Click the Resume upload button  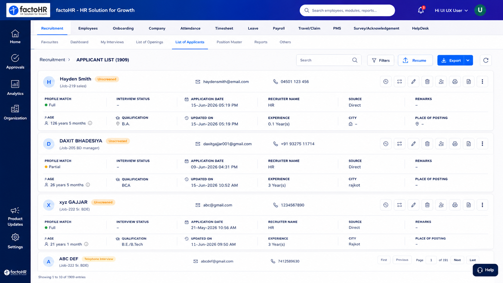coord(415,60)
